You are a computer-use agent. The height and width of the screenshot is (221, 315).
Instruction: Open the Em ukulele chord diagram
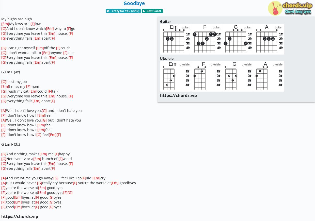tap(176, 76)
